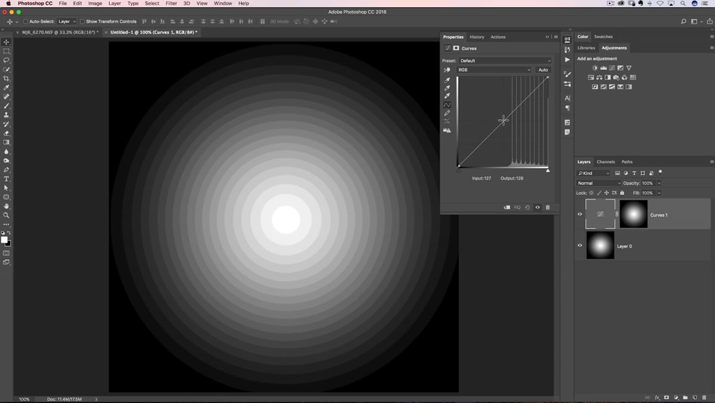Select the edit-points curve mode icon
The width and height of the screenshot is (715, 403).
(447, 104)
